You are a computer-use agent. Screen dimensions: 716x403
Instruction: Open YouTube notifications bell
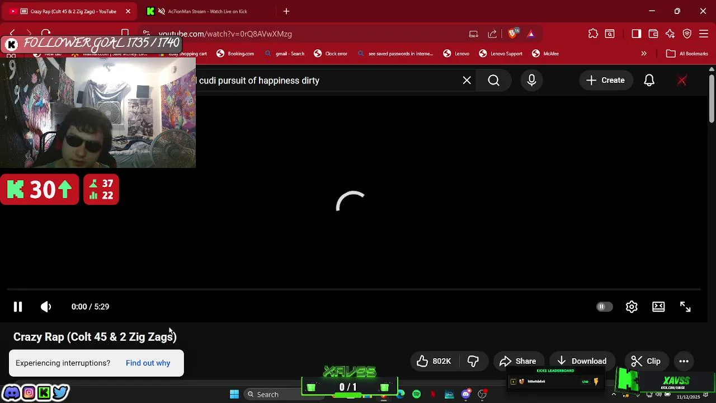coord(649,80)
